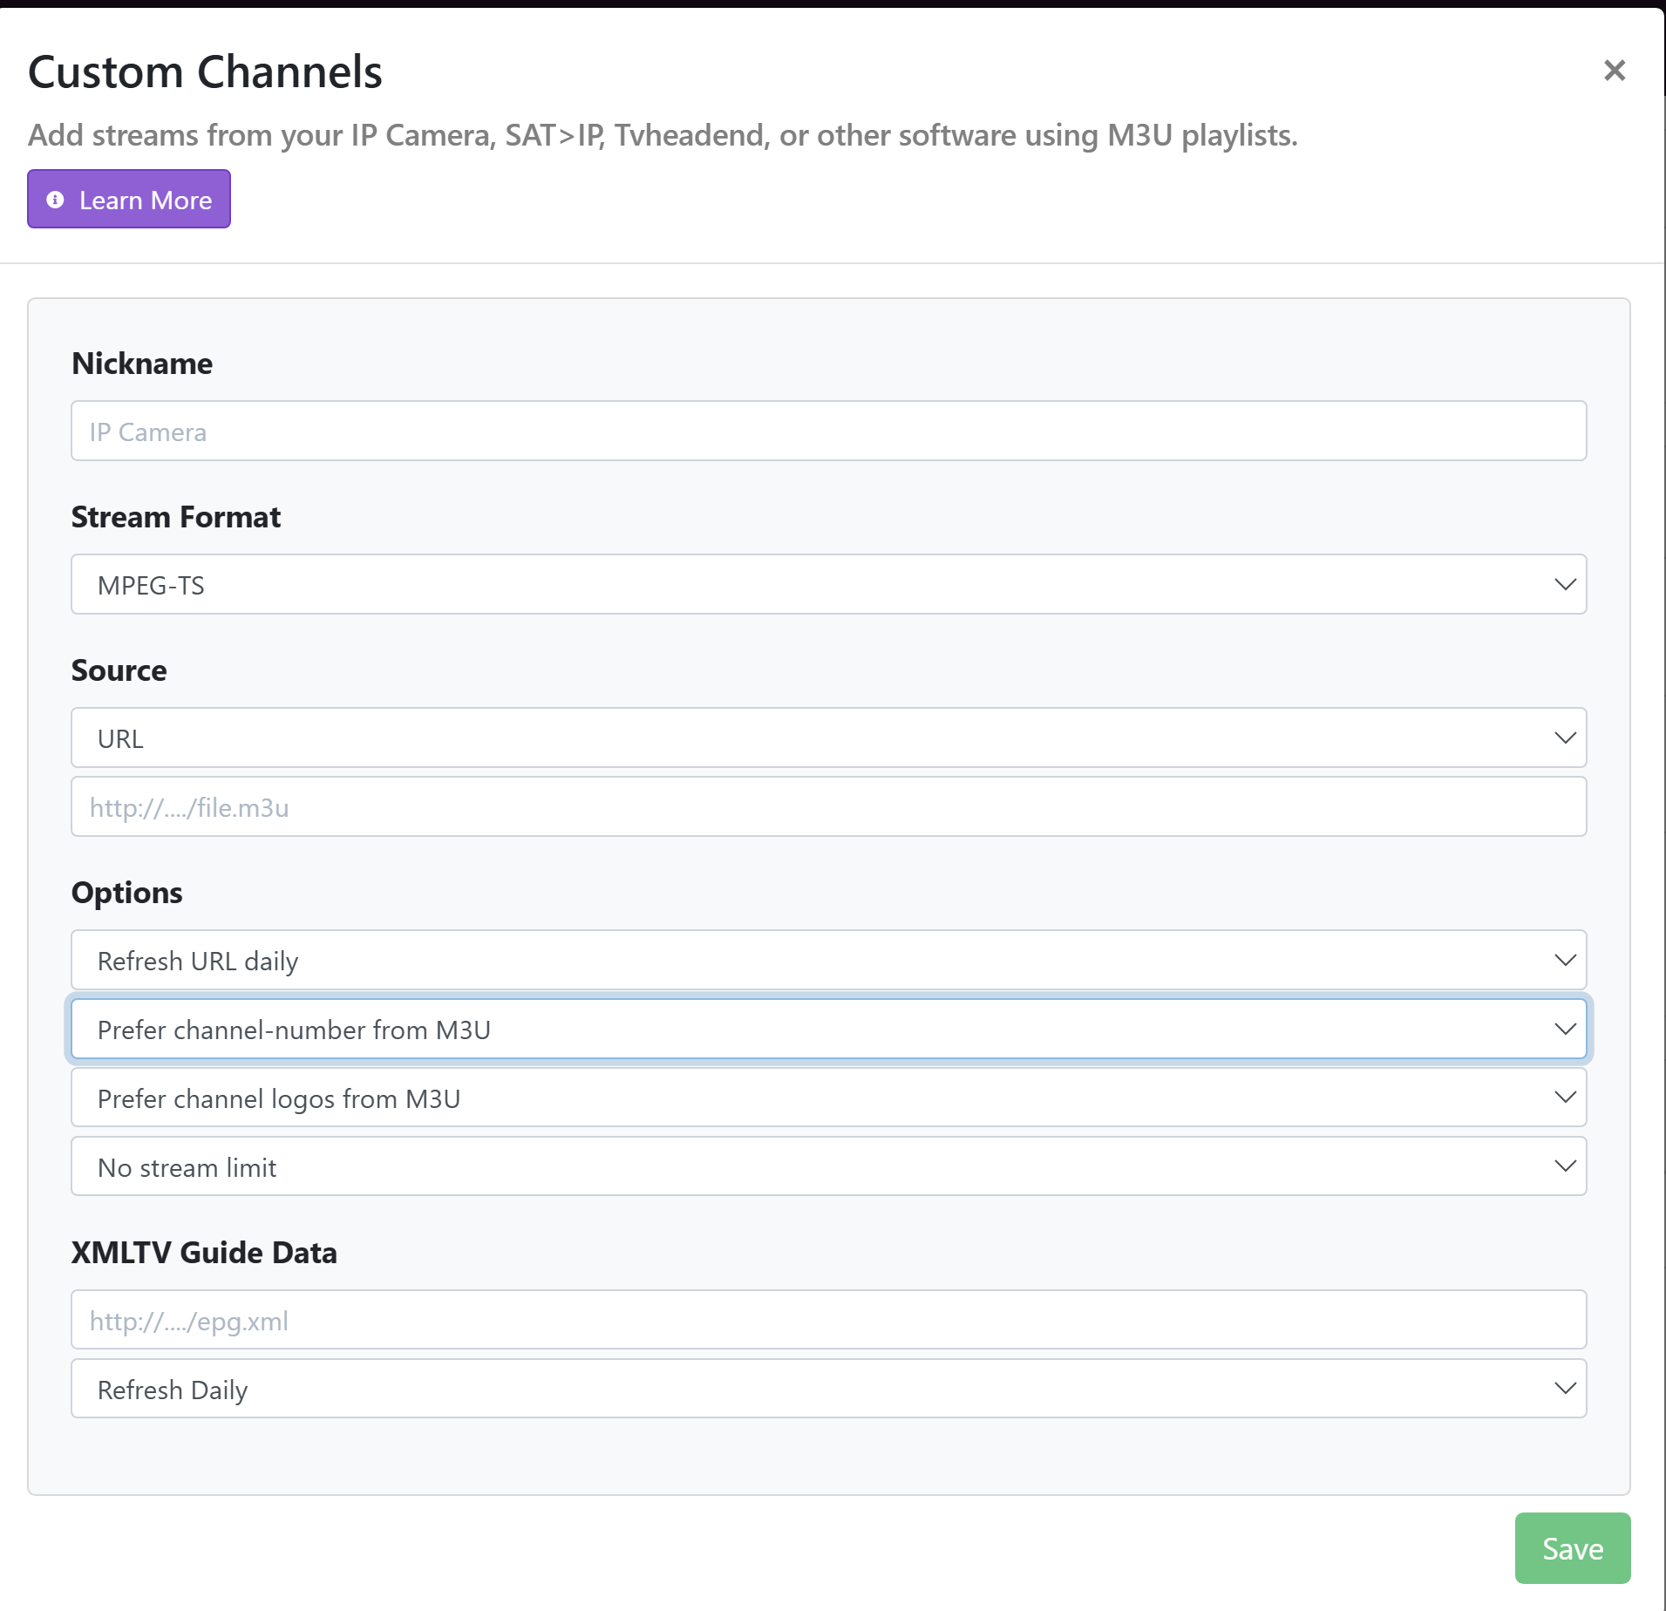Click the Nickname input field
This screenshot has height=1611, width=1666.
tap(828, 430)
